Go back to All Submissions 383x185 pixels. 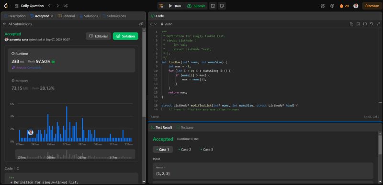(17, 24)
